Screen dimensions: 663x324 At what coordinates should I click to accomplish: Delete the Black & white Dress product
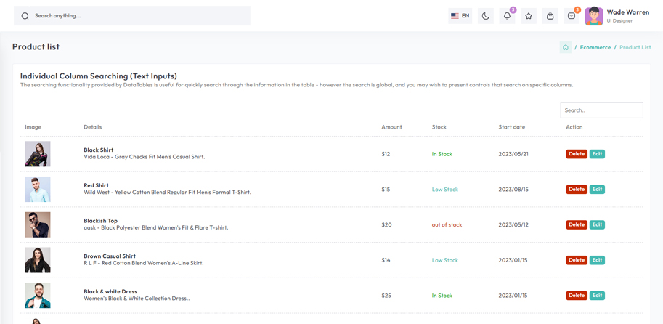pyautogui.click(x=577, y=295)
